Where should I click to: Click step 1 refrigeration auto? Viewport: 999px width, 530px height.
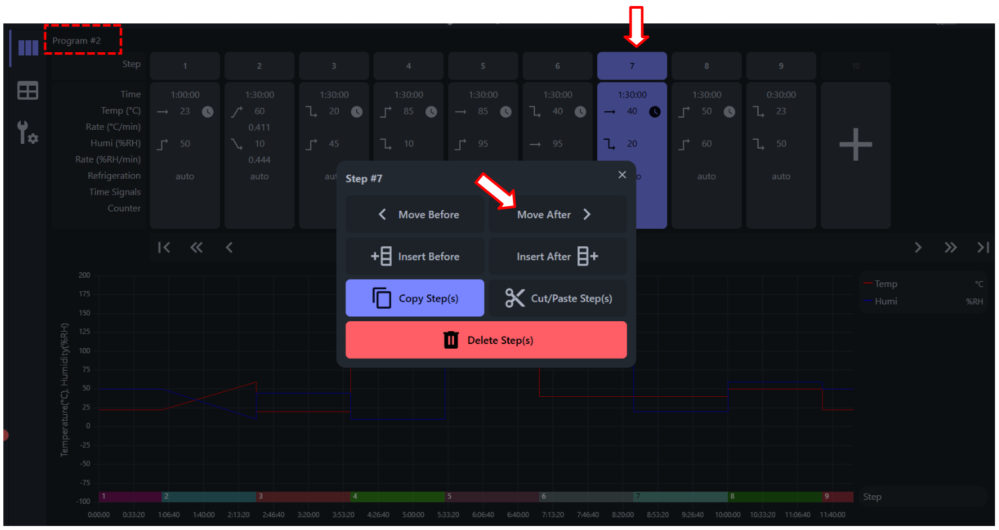point(185,177)
